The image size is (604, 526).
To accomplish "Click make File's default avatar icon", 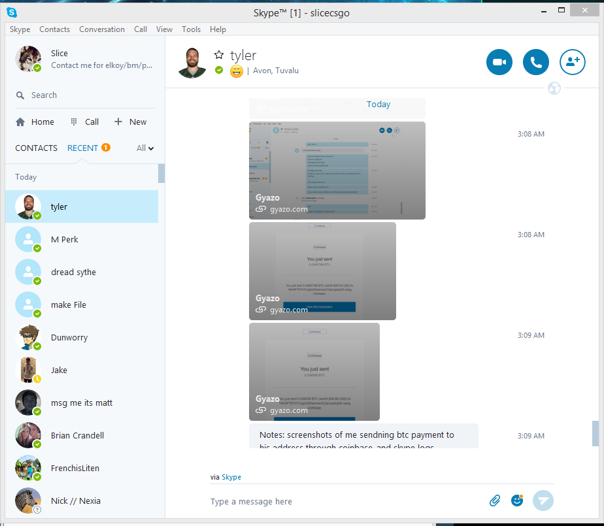I will click(28, 304).
